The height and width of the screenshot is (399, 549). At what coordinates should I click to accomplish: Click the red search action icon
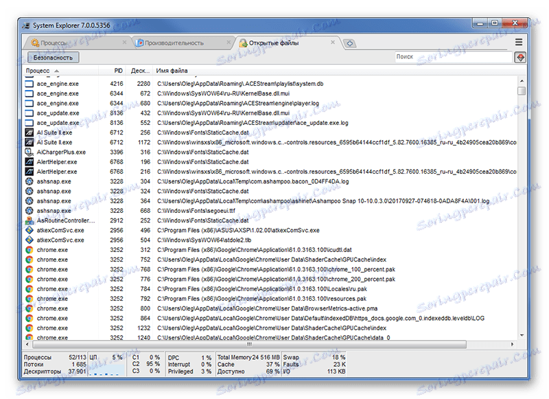pos(520,58)
